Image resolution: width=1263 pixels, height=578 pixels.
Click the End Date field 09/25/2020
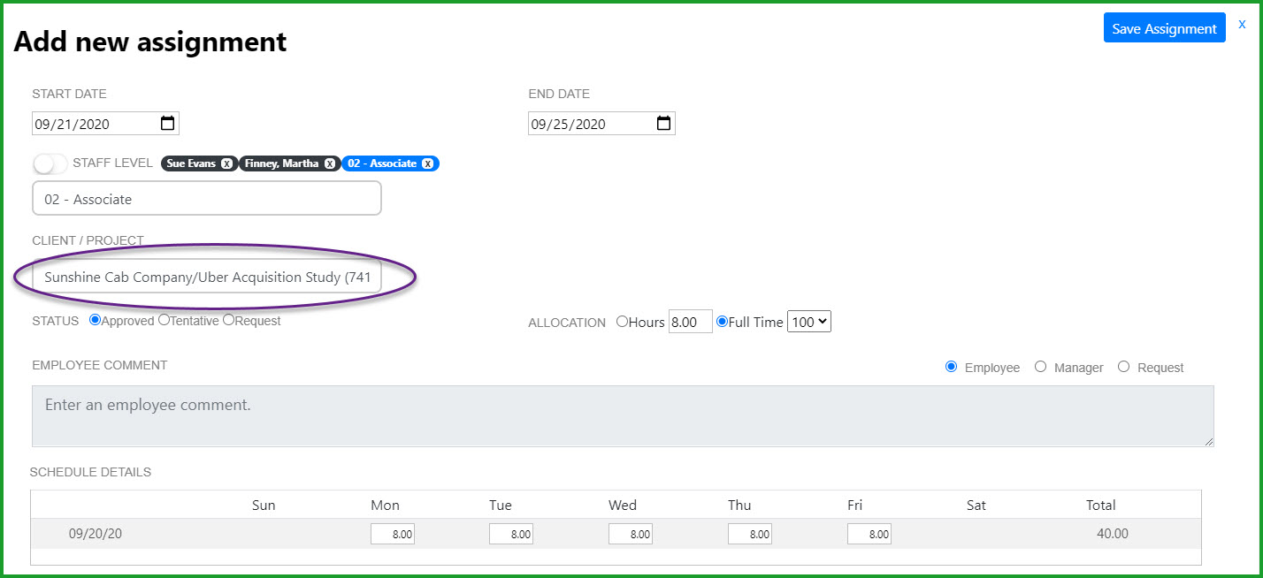[601, 124]
